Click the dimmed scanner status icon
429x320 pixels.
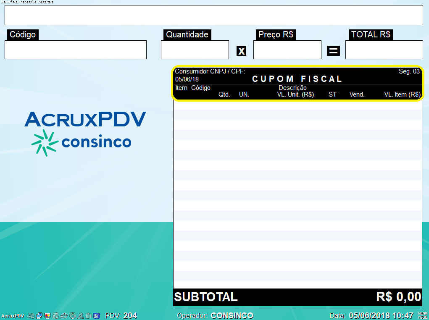click(x=55, y=316)
